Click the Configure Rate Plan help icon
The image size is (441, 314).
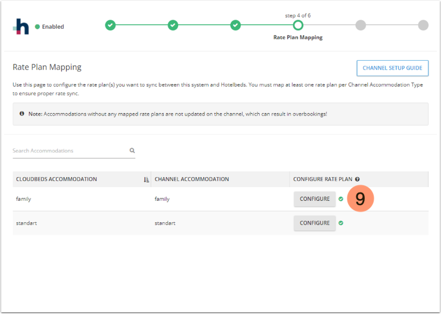click(x=357, y=179)
